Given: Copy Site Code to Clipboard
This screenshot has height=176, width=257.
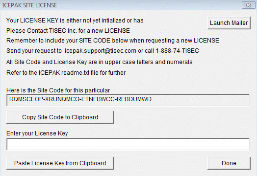Looking at the screenshot, I should coord(60,117).
